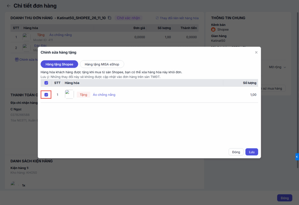Click the back arrow beside Chi tiết đơn hàng
The image size is (299, 205).
click(8, 6)
